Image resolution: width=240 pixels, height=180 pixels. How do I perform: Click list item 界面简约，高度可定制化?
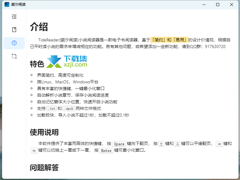[60, 75]
